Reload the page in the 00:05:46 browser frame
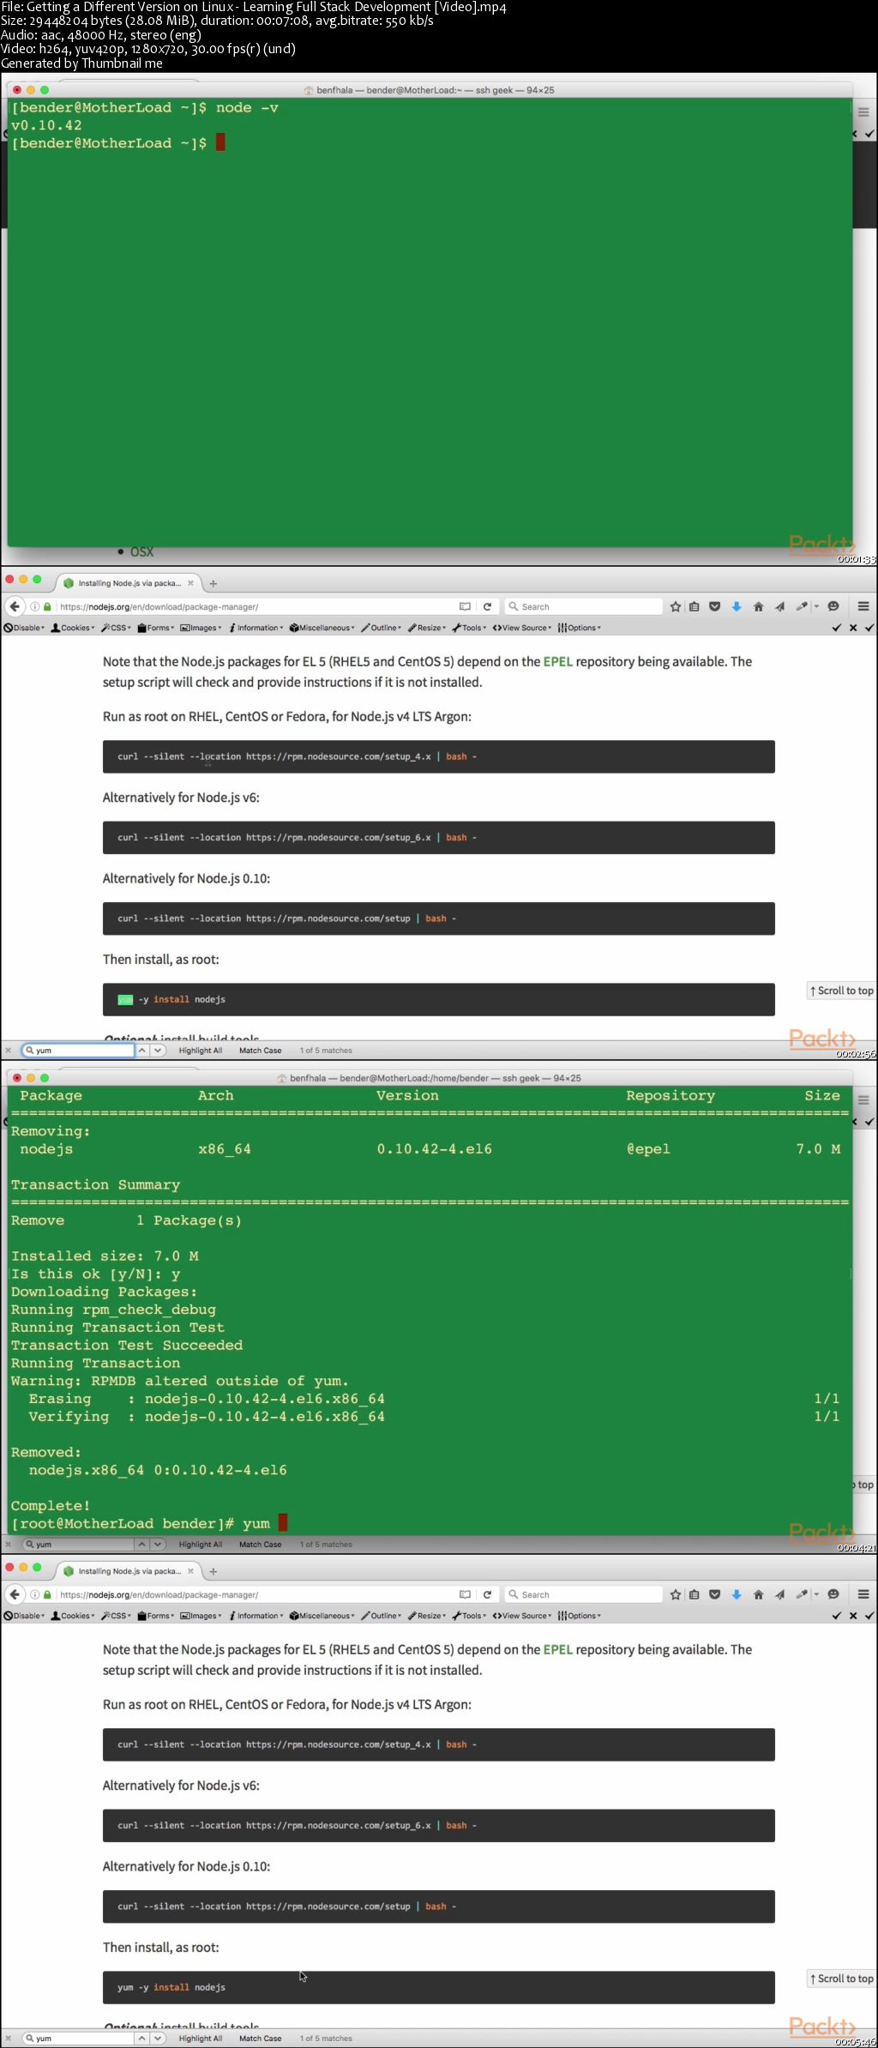Image resolution: width=878 pixels, height=2048 pixels. click(x=487, y=1594)
